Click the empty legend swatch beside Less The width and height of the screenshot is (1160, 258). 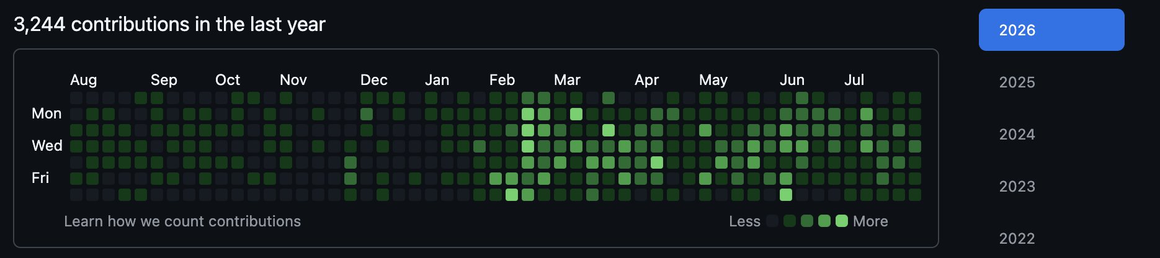click(x=772, y=221)
